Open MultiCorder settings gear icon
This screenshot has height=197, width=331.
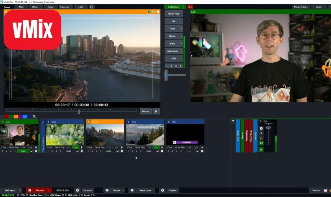point(132,190)
